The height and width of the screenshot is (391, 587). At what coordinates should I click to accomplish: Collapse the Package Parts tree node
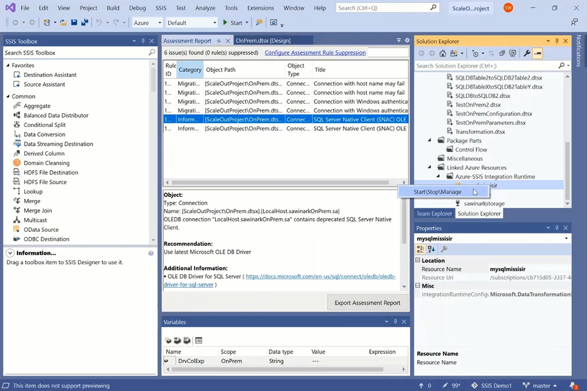pyautogui.click(x=430, y=140)
